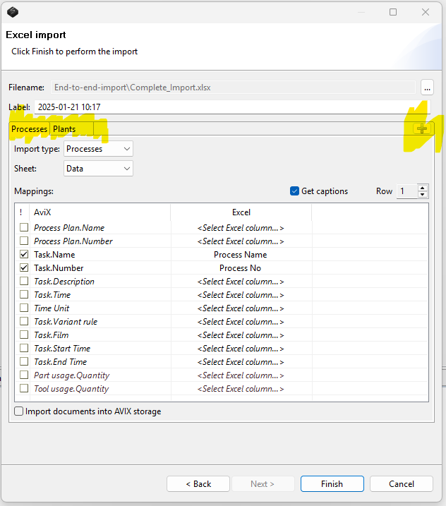Go back with the Back button
This screenshot has width=446, height=506.
tap(198, 484)
